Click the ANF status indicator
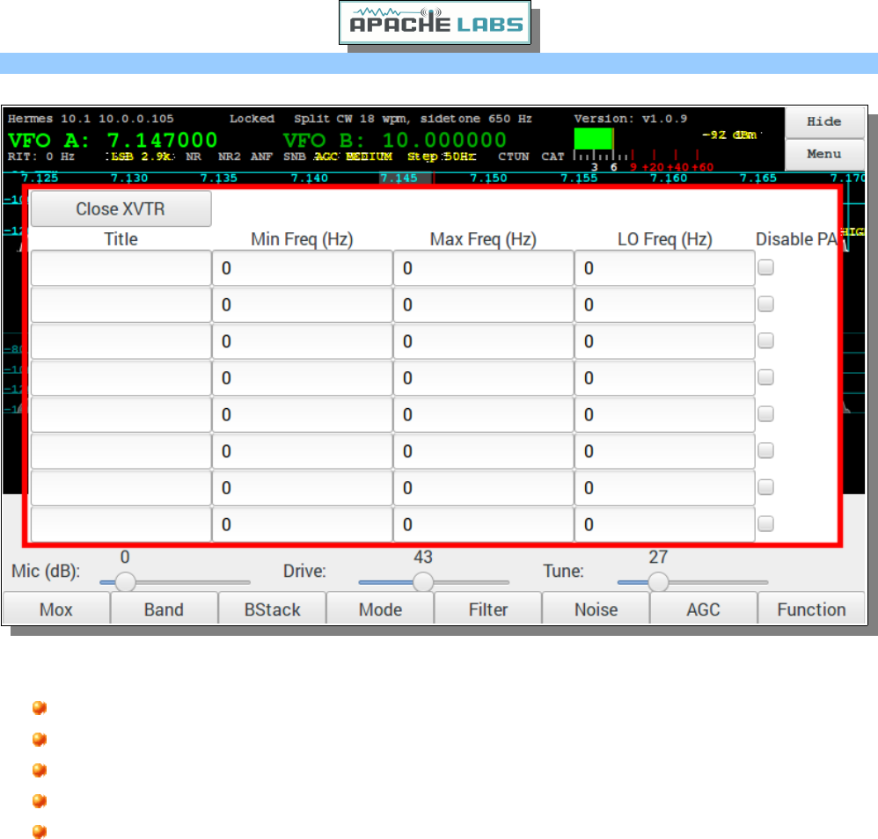 point(261,157)
